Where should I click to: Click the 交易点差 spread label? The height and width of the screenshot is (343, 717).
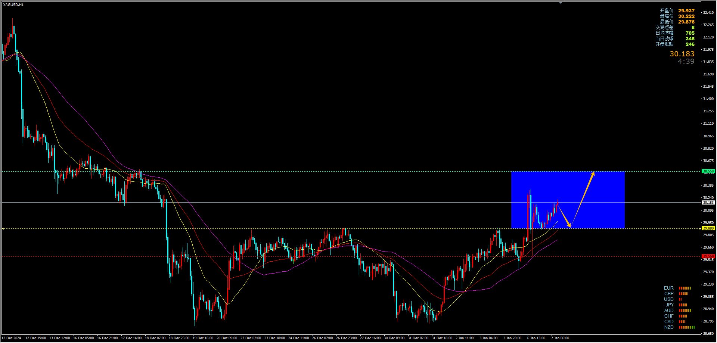click(x=664, y=28)
